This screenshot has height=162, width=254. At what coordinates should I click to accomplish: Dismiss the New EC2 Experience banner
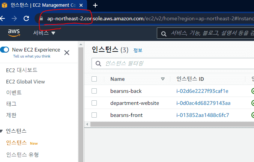point(67,53)
